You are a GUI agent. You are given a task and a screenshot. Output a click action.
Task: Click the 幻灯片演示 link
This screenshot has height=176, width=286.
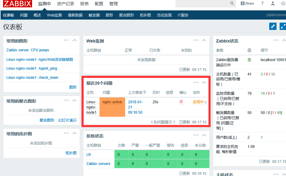click(x=67, y=120)
